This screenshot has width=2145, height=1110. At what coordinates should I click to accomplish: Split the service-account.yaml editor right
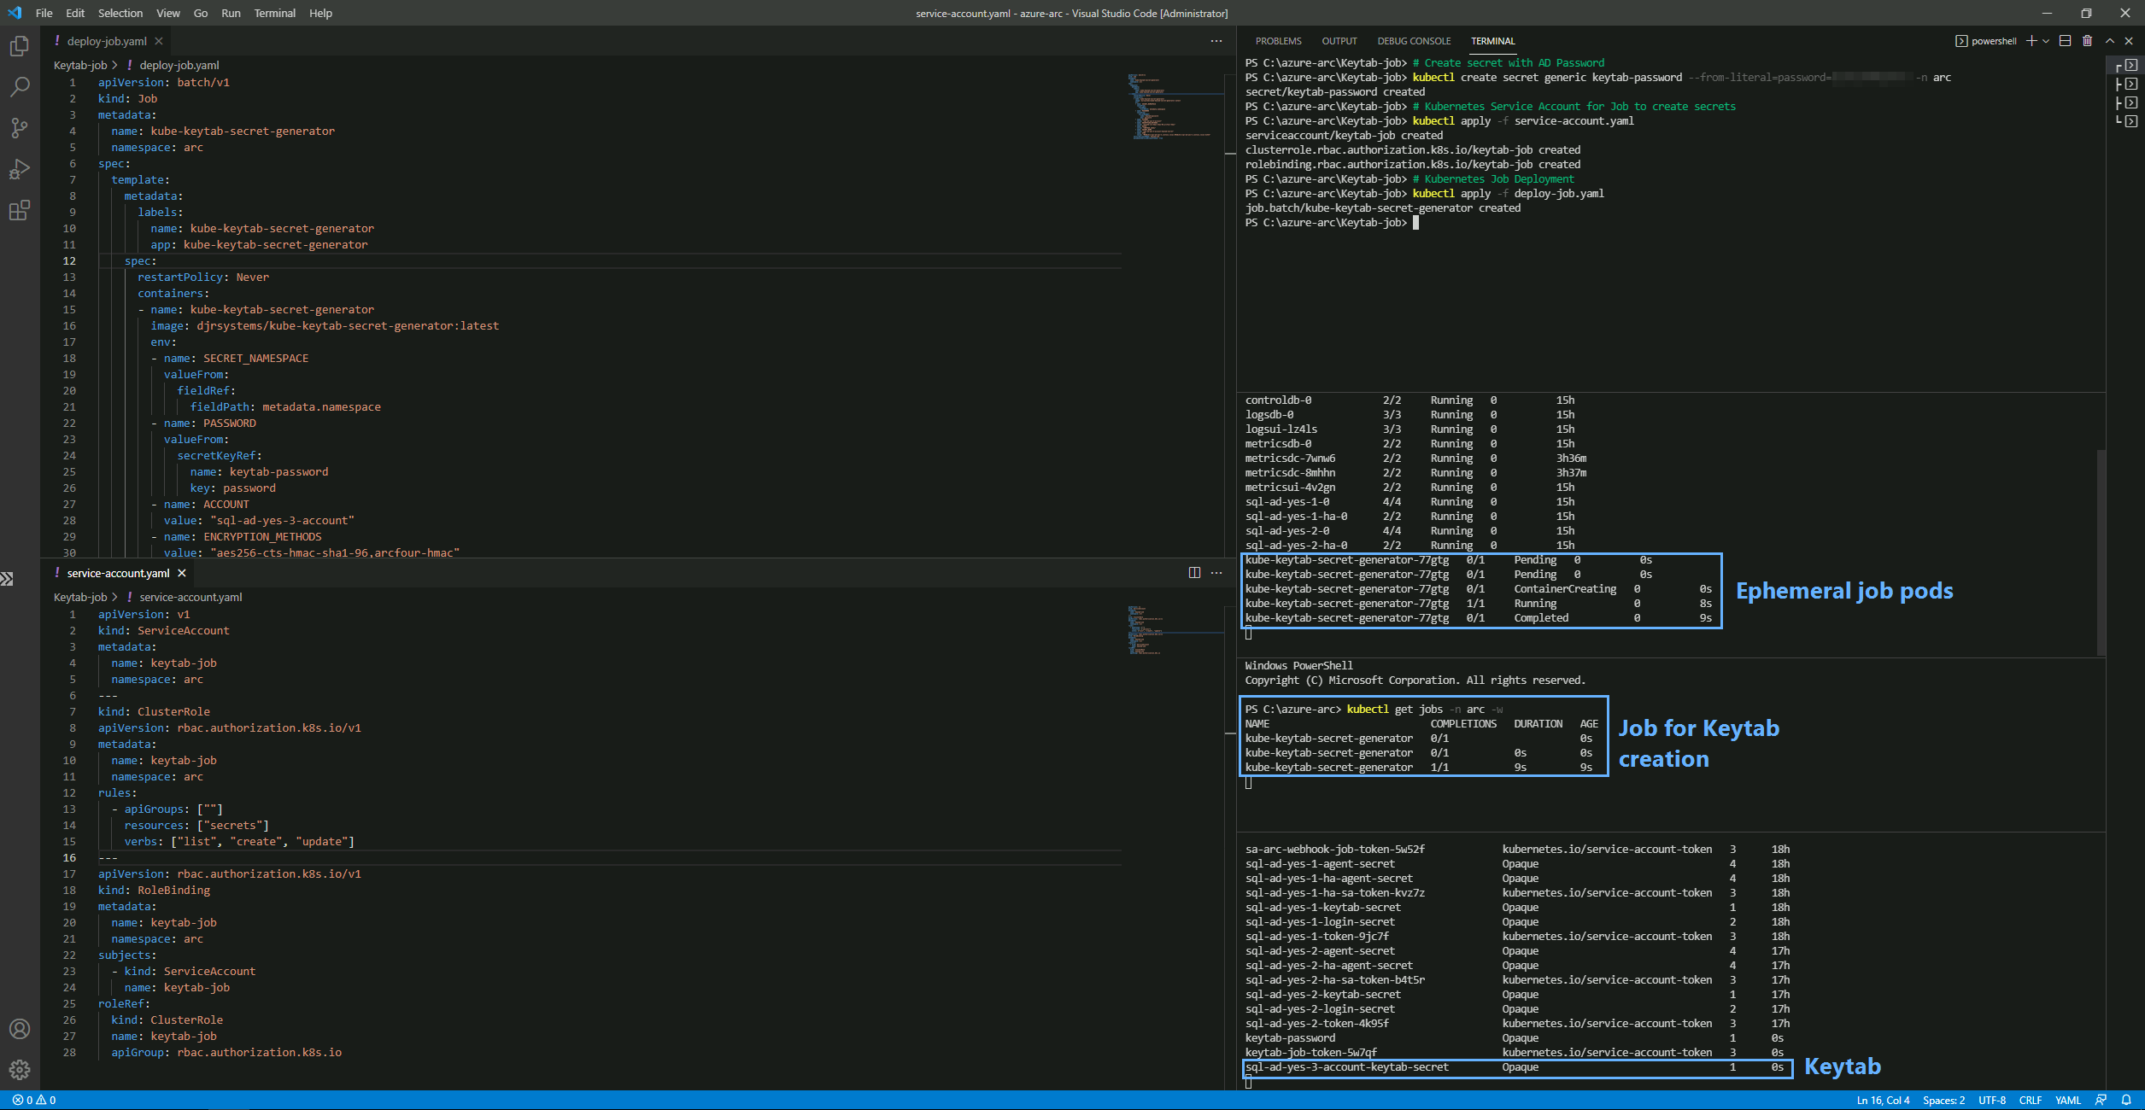tap(1194, 573)
